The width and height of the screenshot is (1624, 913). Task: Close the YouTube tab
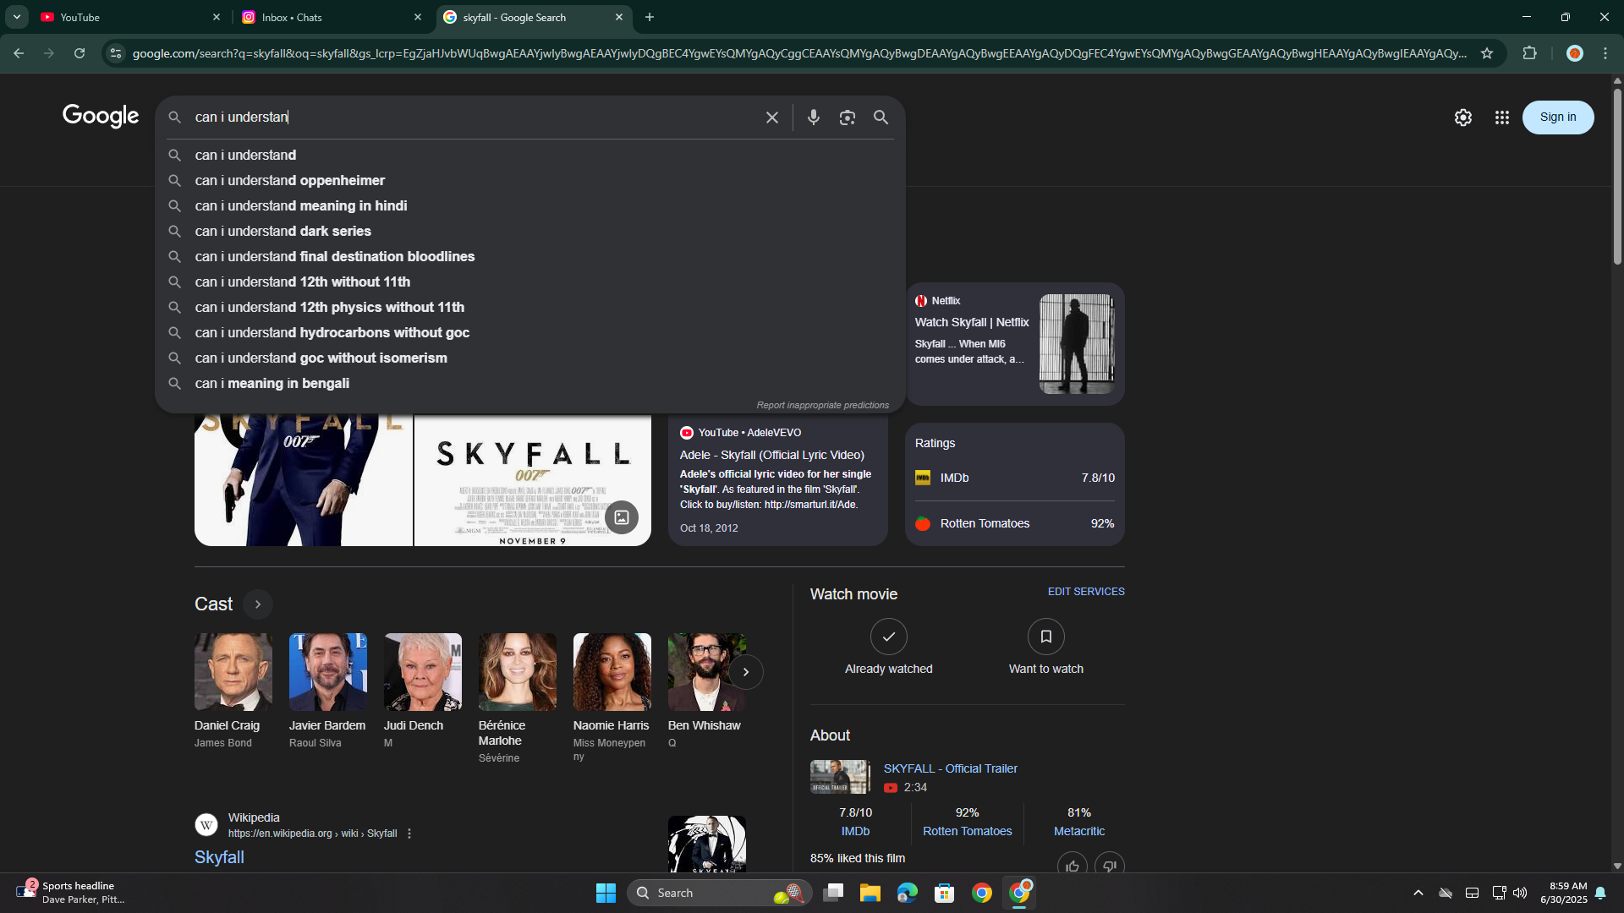216,17
